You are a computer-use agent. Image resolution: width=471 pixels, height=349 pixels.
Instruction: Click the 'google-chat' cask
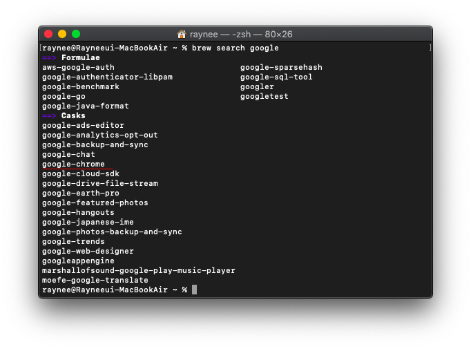tap(68, 155)
